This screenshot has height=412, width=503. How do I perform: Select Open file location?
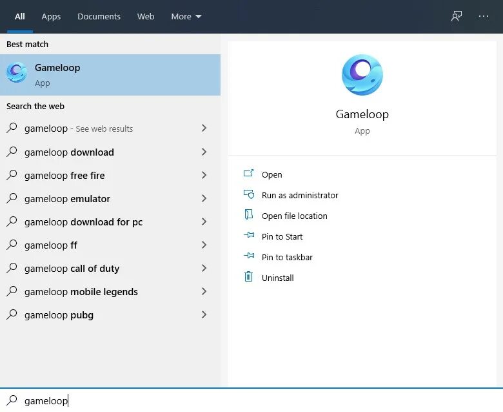[294, 216]
